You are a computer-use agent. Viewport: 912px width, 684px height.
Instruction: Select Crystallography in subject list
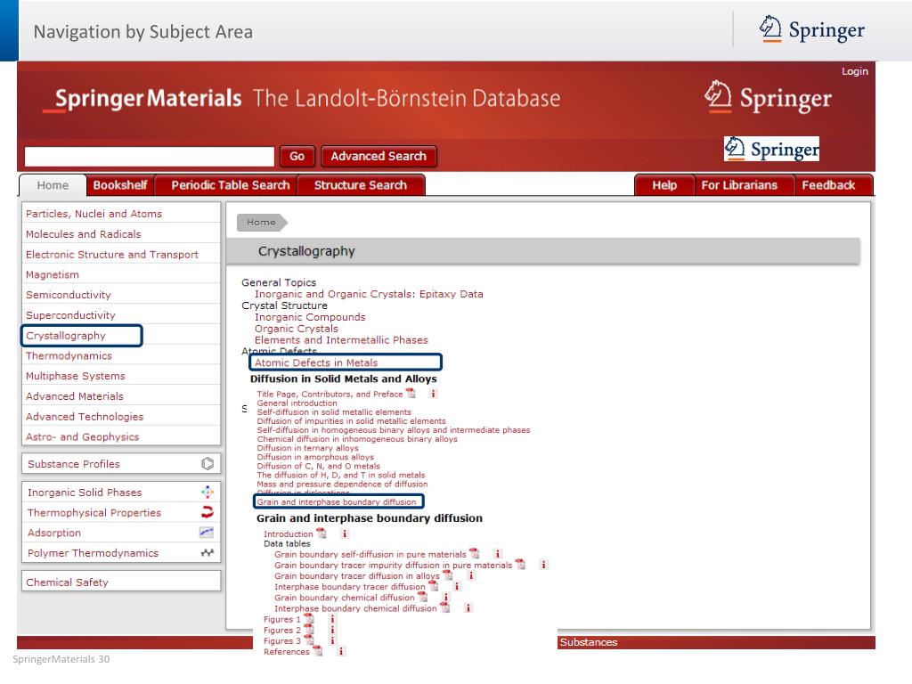66,336
